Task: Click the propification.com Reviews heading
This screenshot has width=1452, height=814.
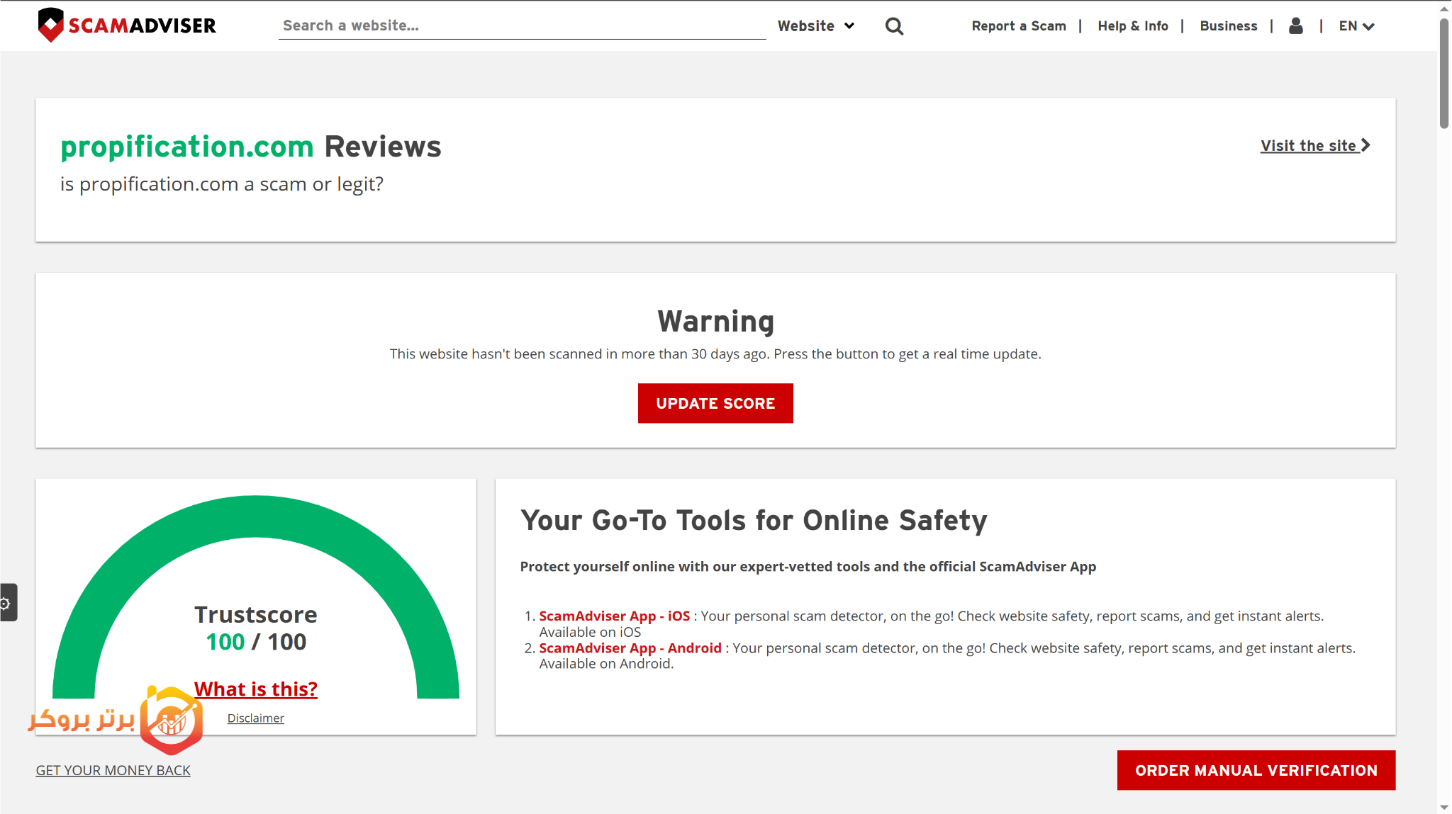Action: 251,147
